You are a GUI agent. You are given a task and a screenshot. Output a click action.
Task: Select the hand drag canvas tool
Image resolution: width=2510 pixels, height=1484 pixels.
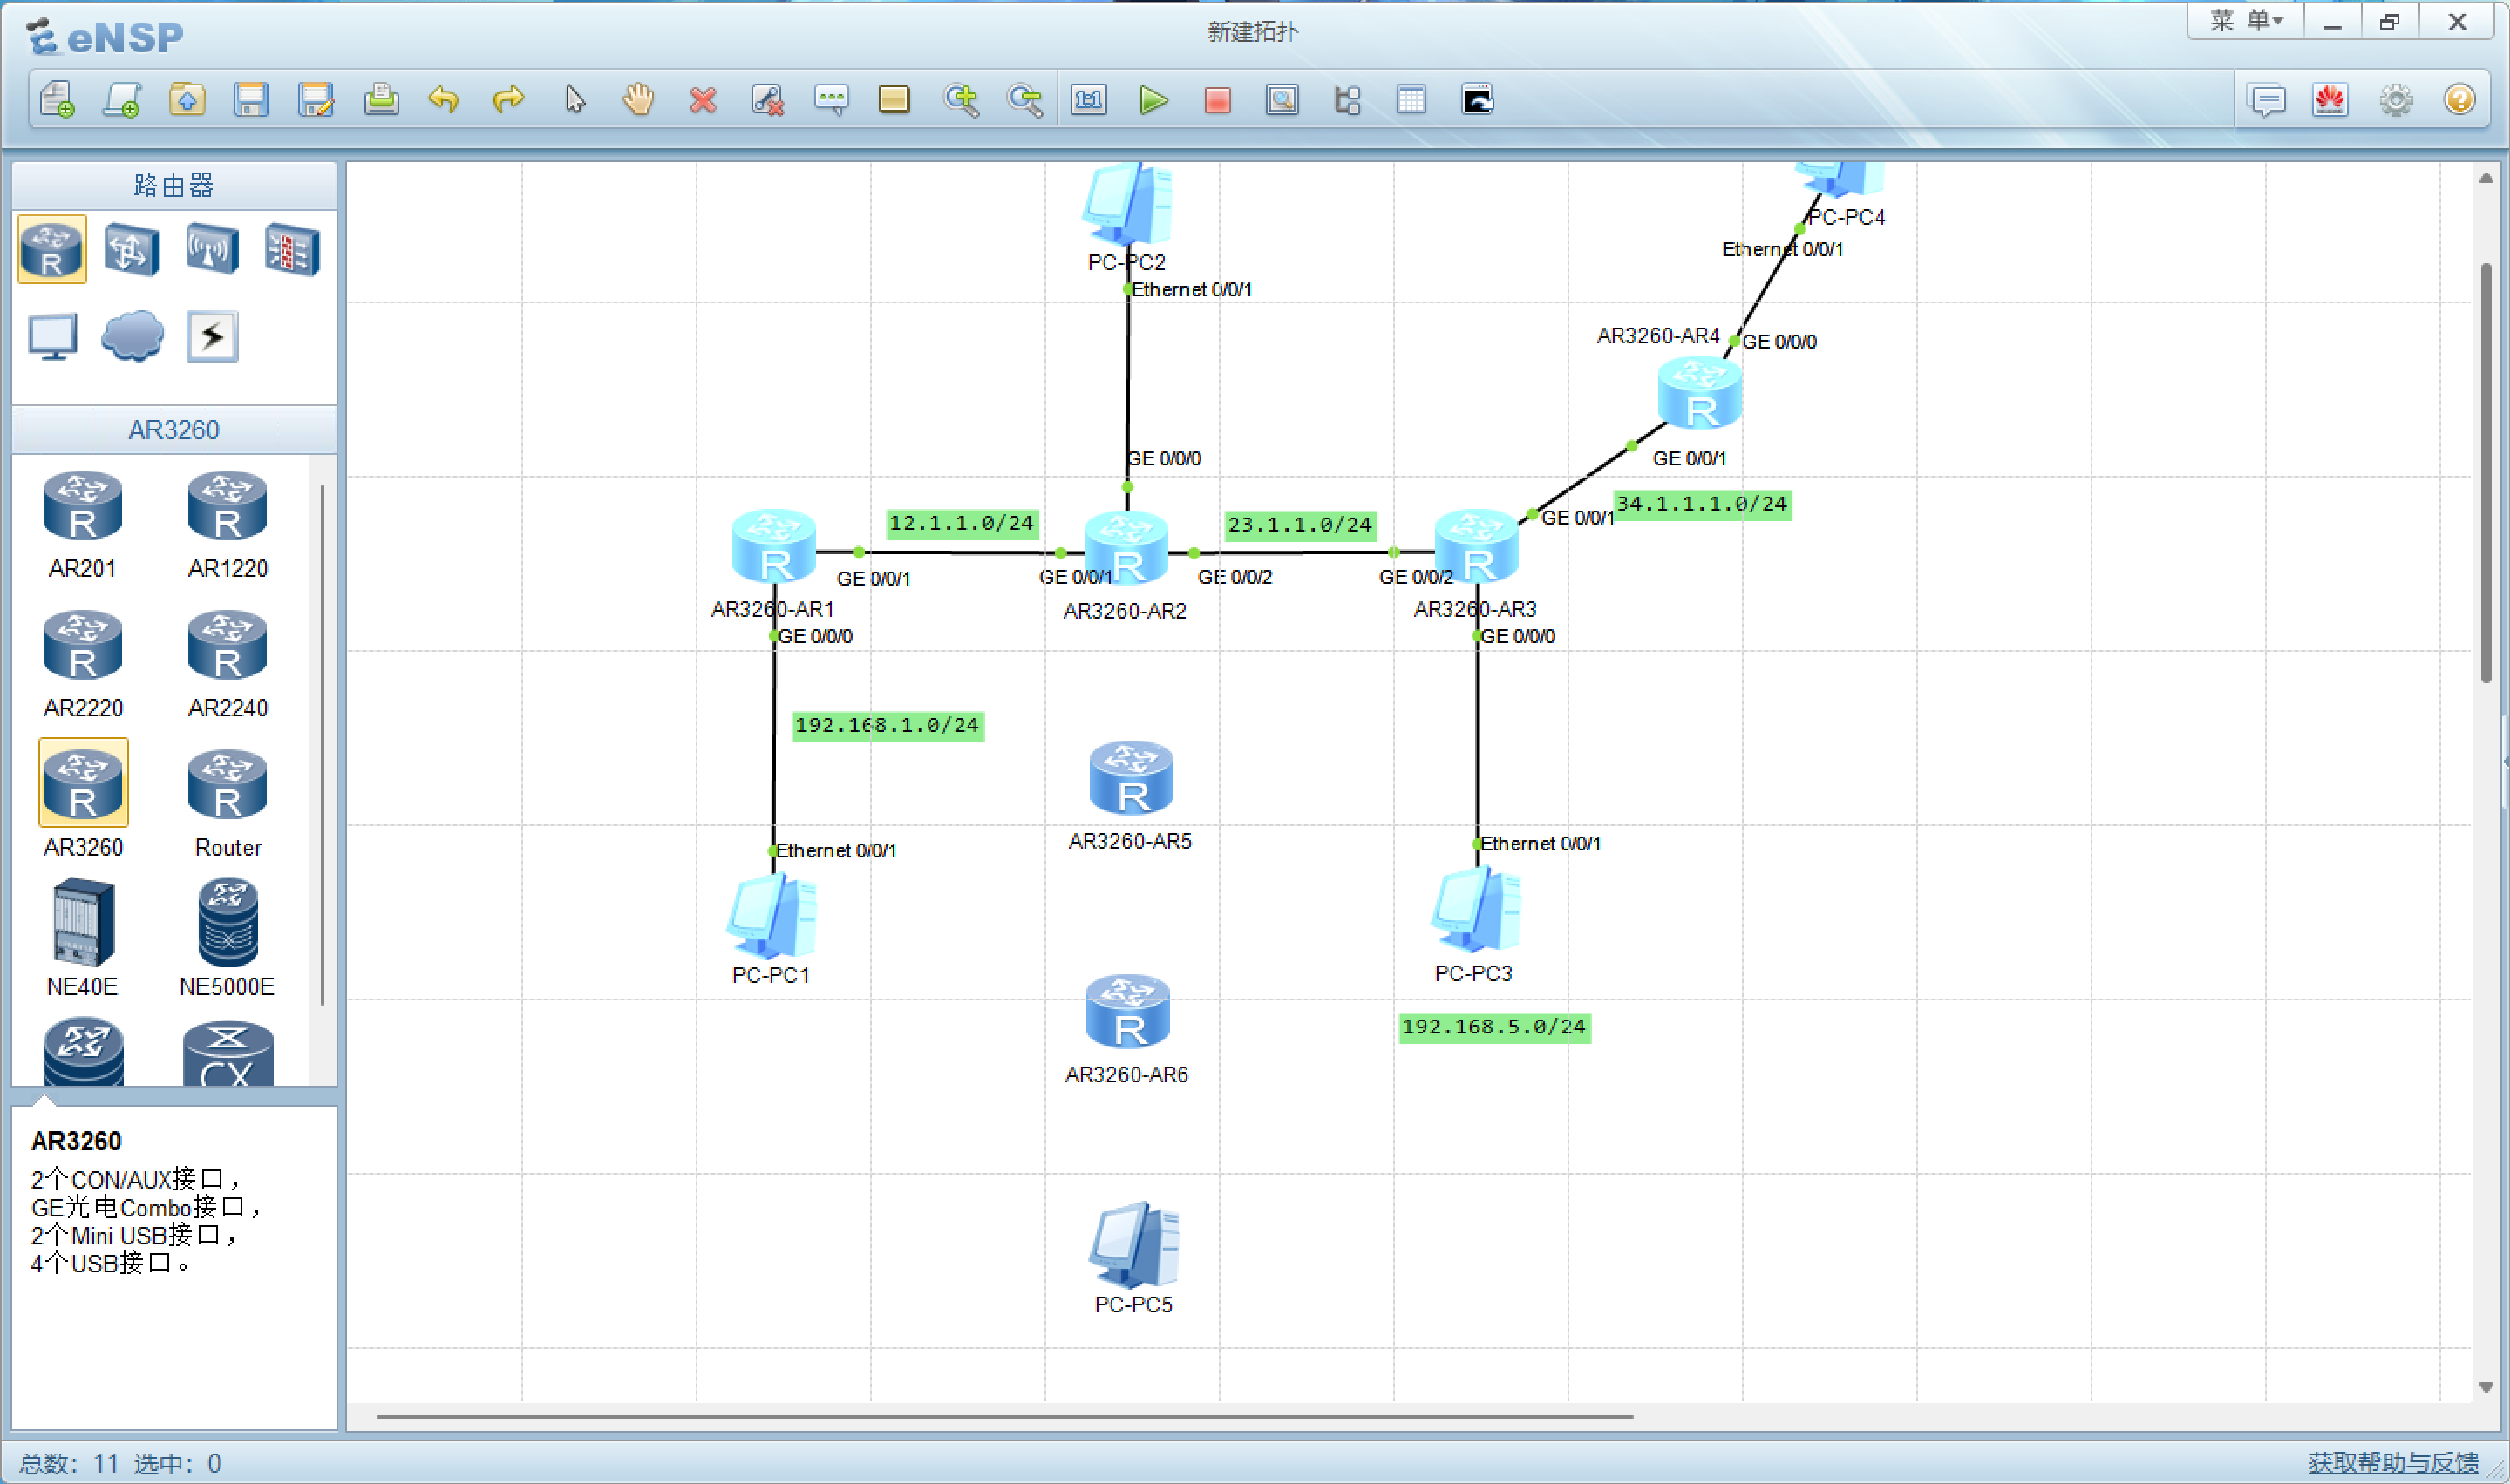(638, 100)
